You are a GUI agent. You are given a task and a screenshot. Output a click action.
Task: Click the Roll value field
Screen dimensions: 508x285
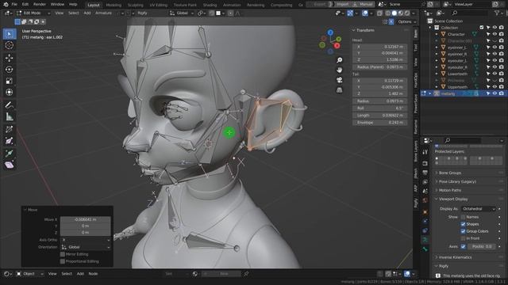[379, 108]
